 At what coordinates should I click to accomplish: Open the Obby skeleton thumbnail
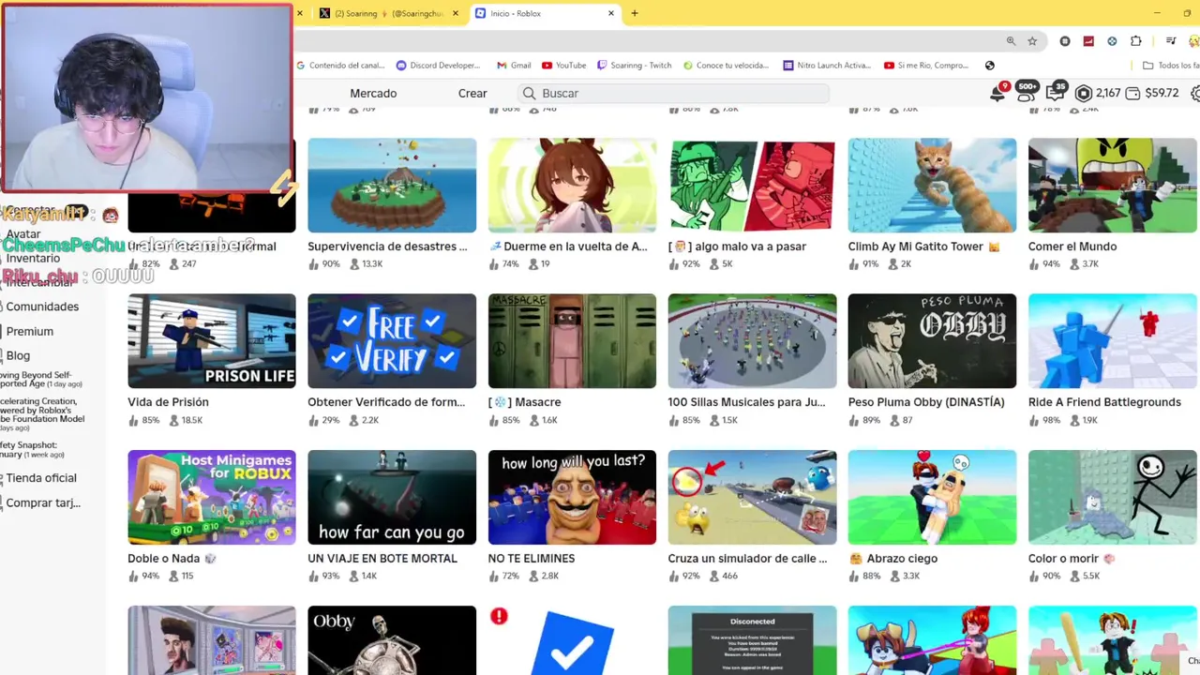pos(392,640)
